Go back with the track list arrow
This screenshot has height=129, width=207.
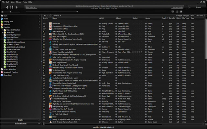point(45,16)
